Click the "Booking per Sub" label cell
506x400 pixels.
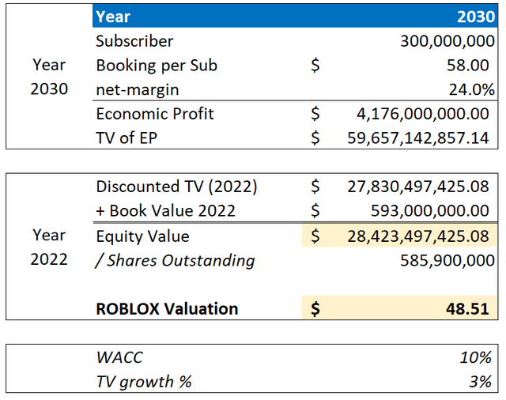pyautogui.click(x=157, y=66)
